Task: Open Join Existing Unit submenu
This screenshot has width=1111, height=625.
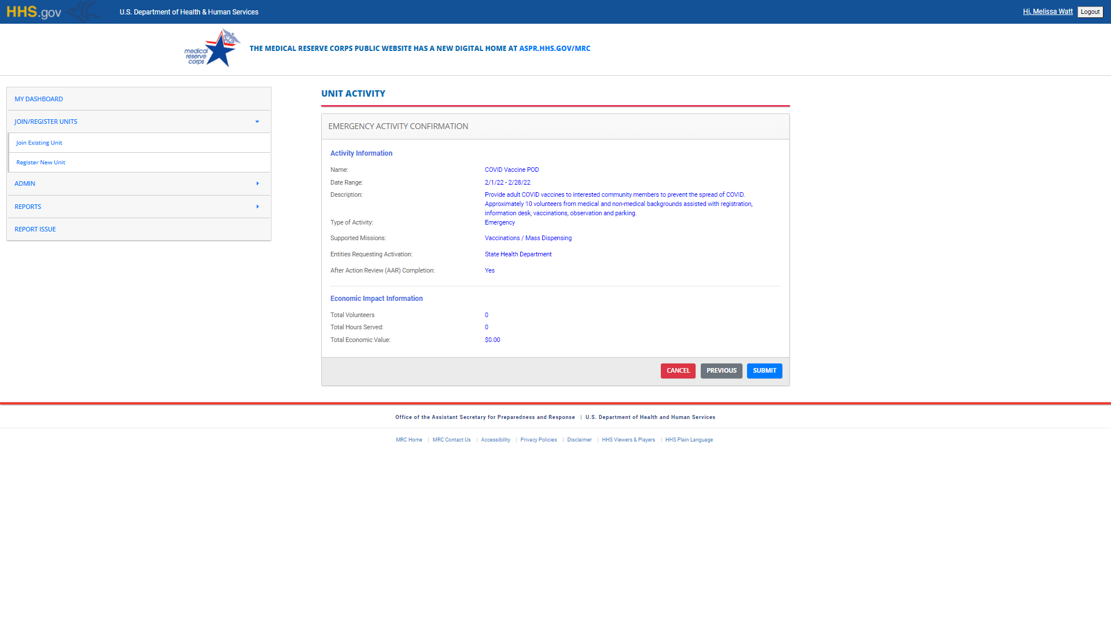Action: tap(39, 143)
